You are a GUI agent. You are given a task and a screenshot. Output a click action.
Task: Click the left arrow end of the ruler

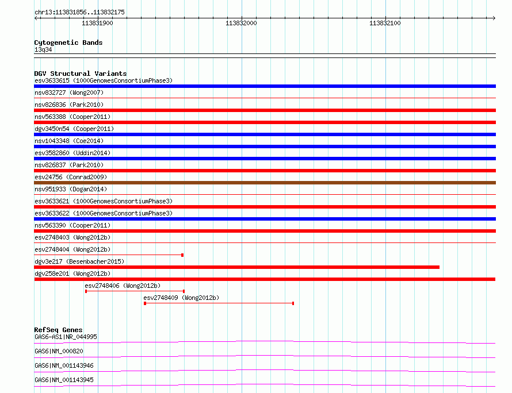[36, 18]
